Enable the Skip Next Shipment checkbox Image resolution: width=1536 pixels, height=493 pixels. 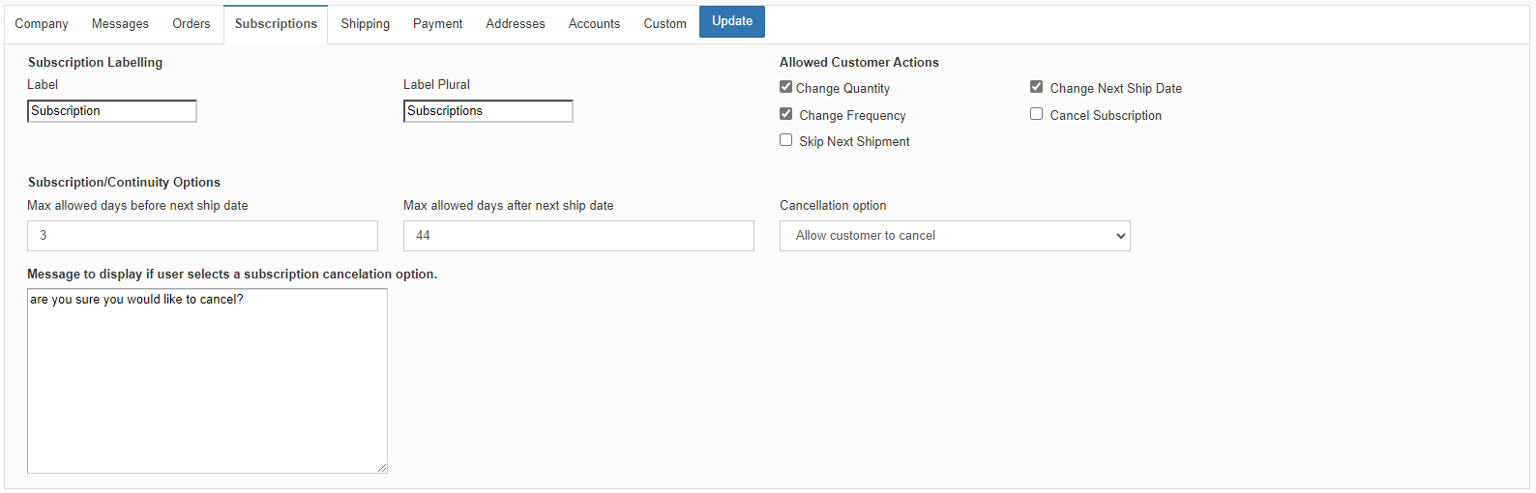coord(786,140)
